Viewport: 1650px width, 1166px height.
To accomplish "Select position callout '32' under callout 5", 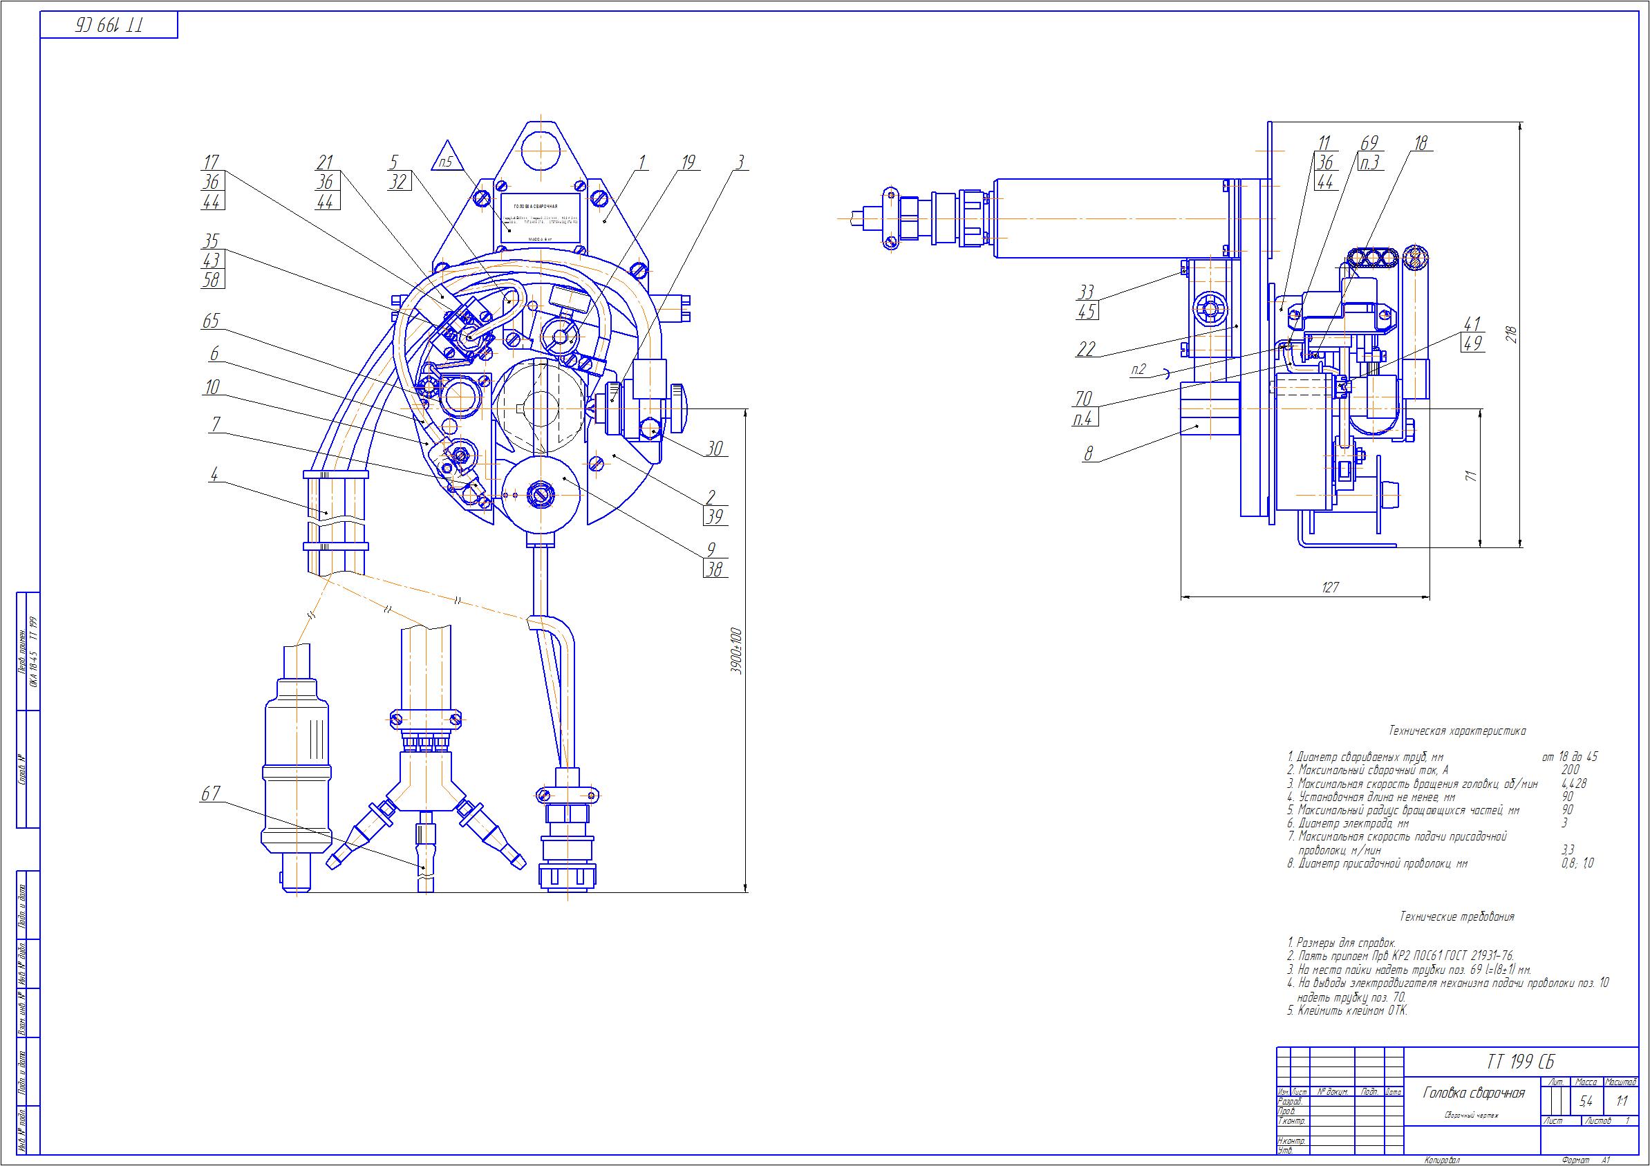I will point(398,182).
